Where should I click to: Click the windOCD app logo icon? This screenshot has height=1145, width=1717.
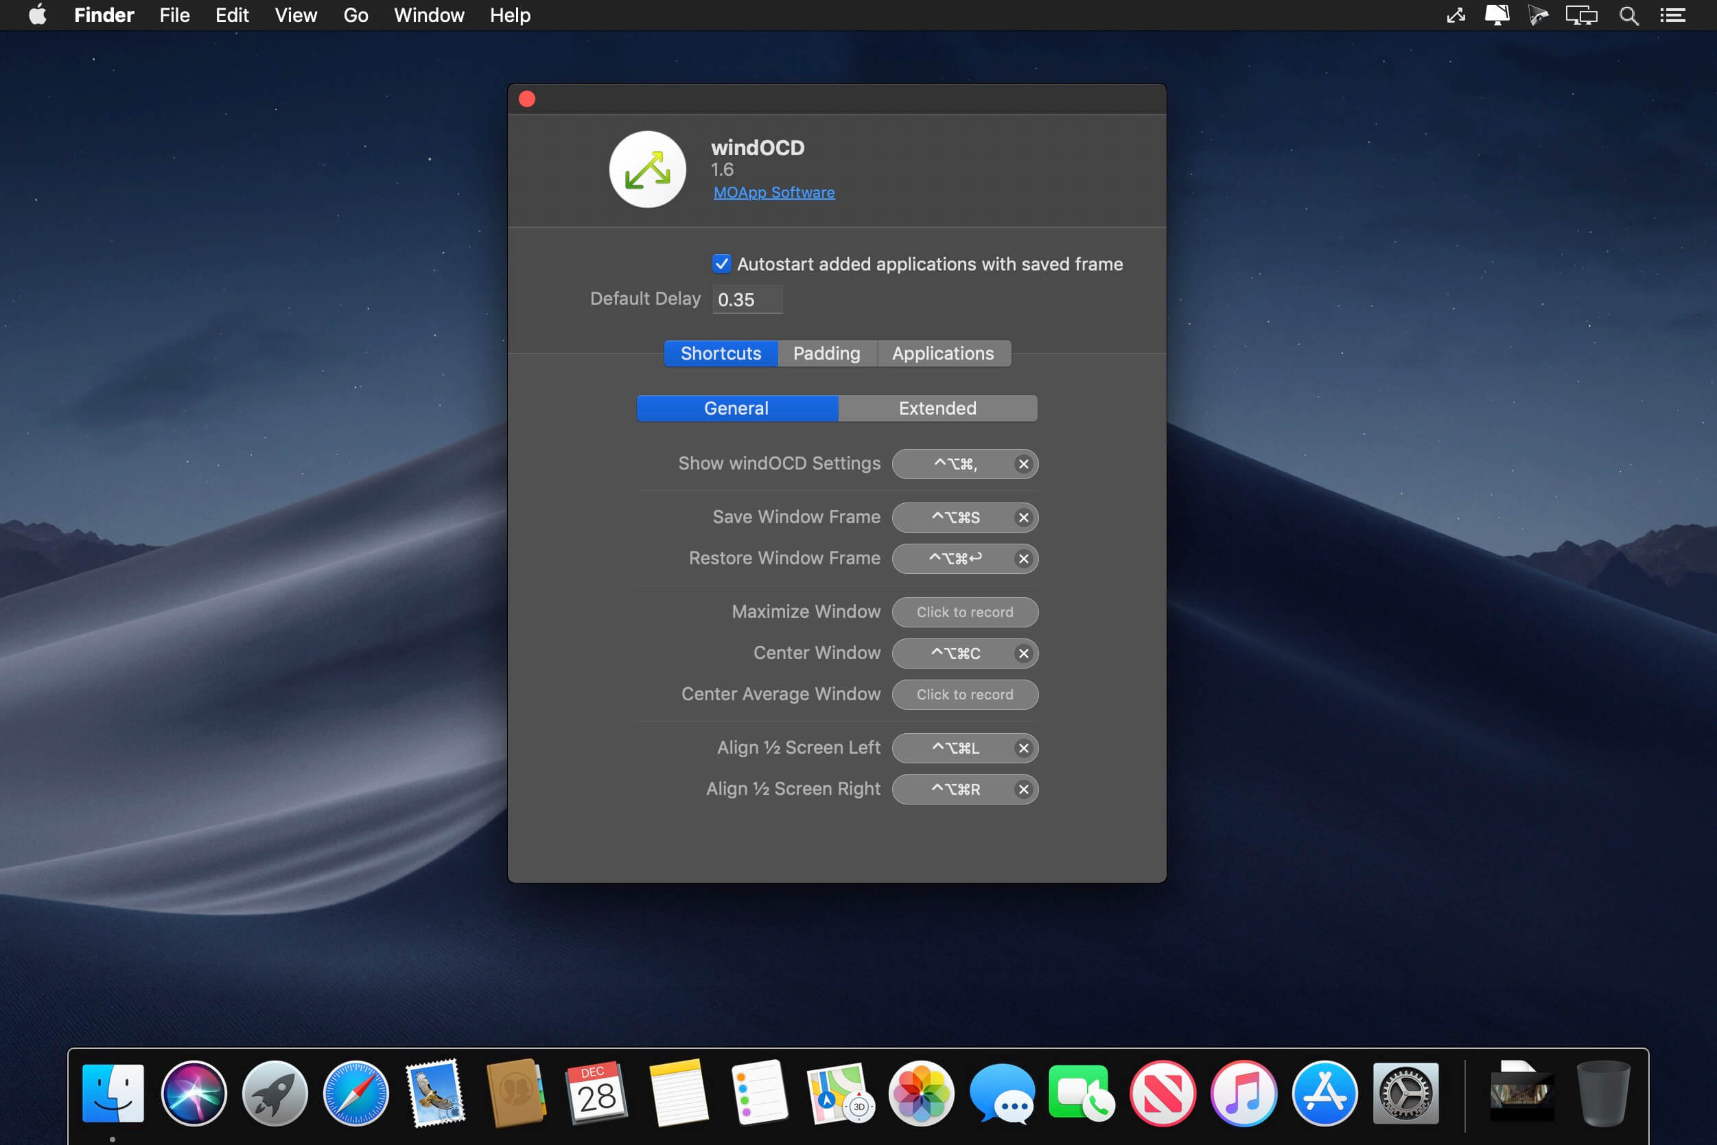[648, 170]
